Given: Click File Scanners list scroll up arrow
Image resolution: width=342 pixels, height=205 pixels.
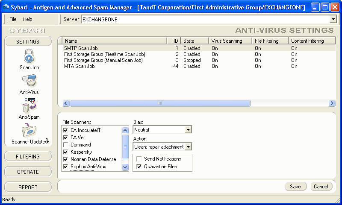Looking at the screenshot, I should 125,130.
